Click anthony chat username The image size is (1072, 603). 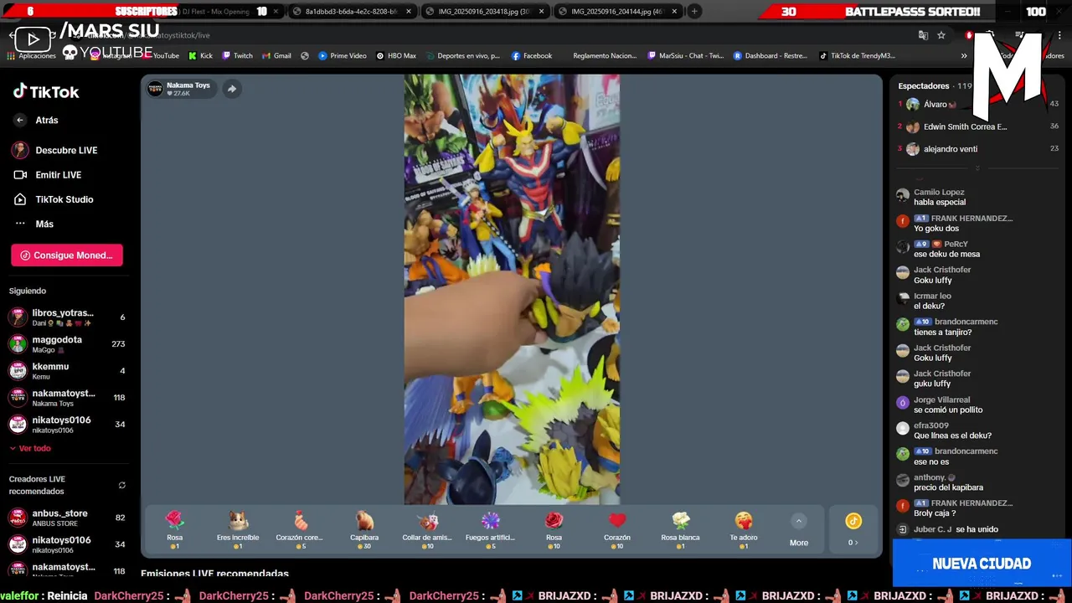[930, 478]
